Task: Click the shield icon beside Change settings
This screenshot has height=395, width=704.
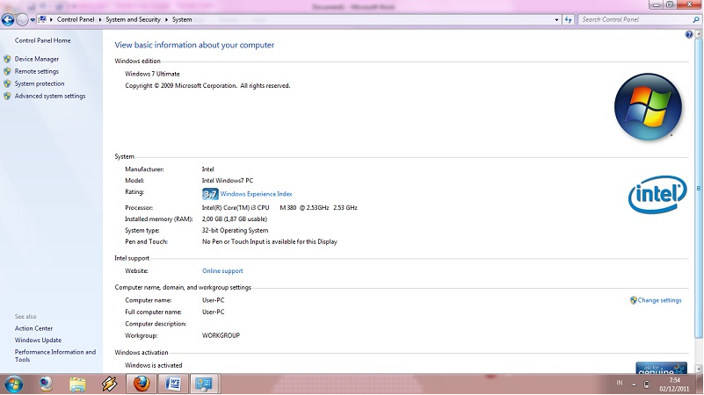Action: coord(634,300)
